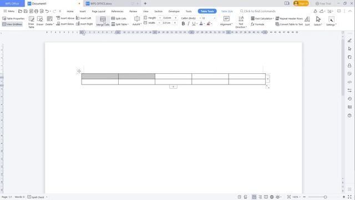This screenshot has height=200, width=355.
Task: Open Table Properties
Action: point(13,18)
